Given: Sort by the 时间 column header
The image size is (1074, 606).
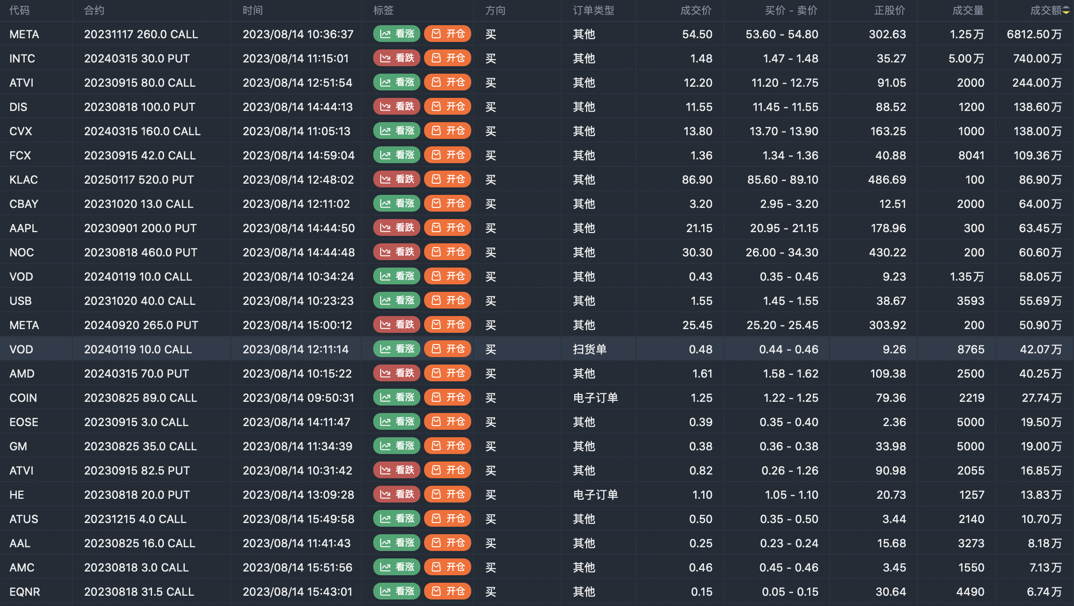Looking at the screenshot, I should click(252, 10).
